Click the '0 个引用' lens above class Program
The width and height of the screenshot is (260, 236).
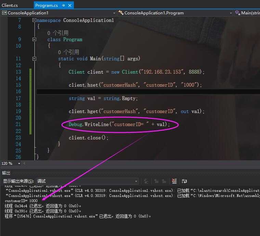click(58, 33)
